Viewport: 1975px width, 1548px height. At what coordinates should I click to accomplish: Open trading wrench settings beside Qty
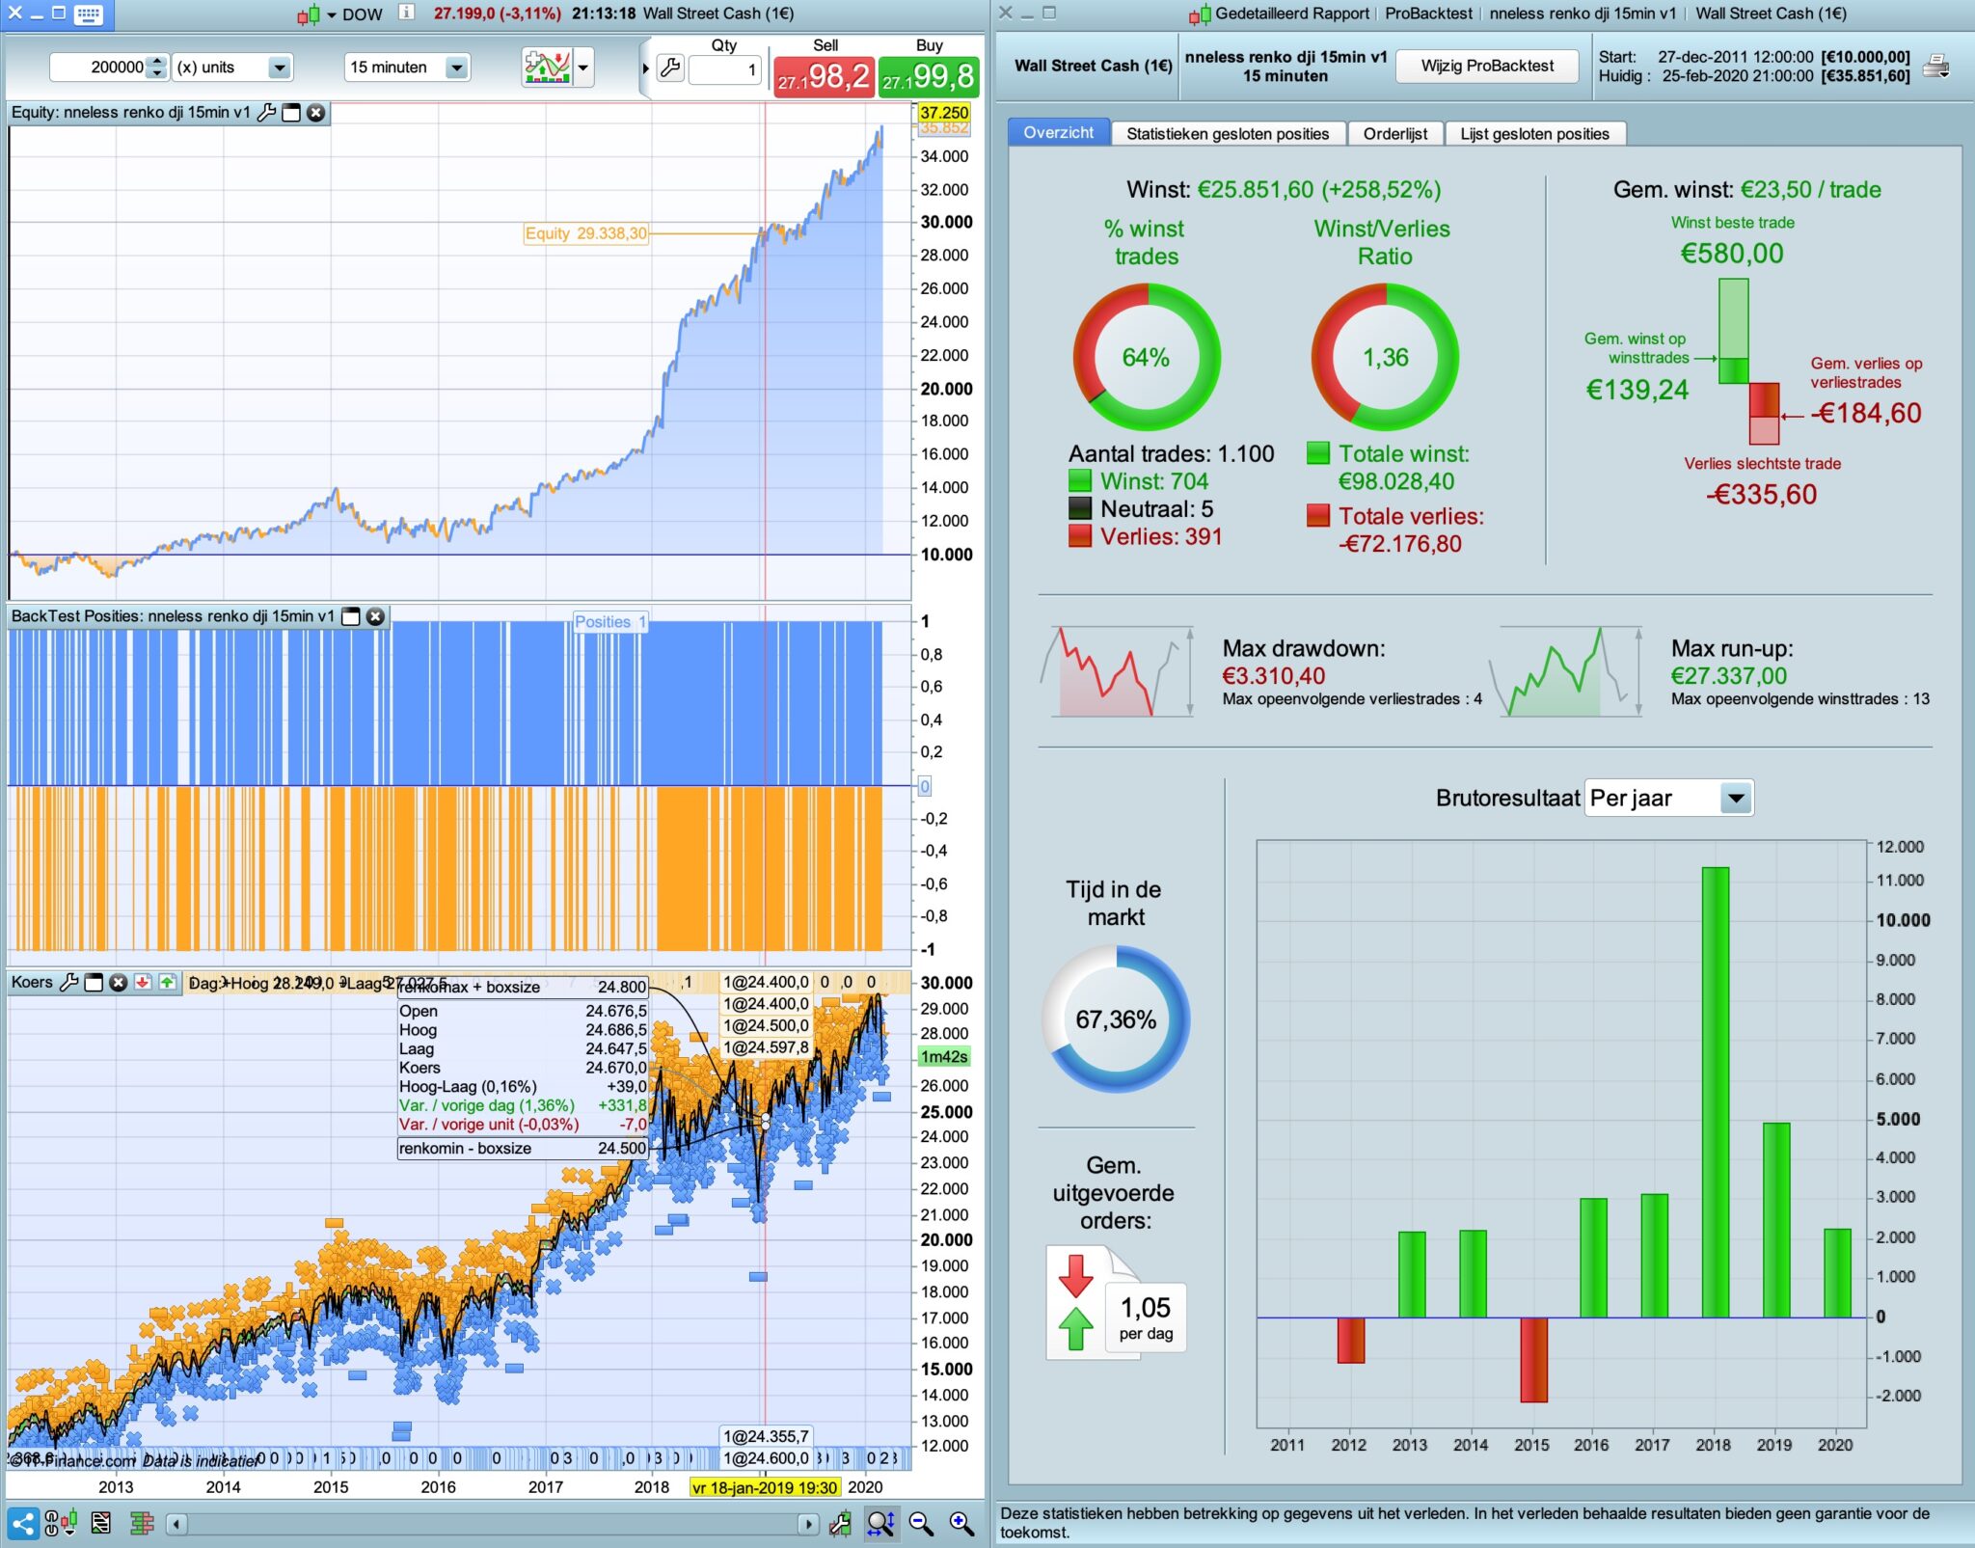tap(669, 68)
